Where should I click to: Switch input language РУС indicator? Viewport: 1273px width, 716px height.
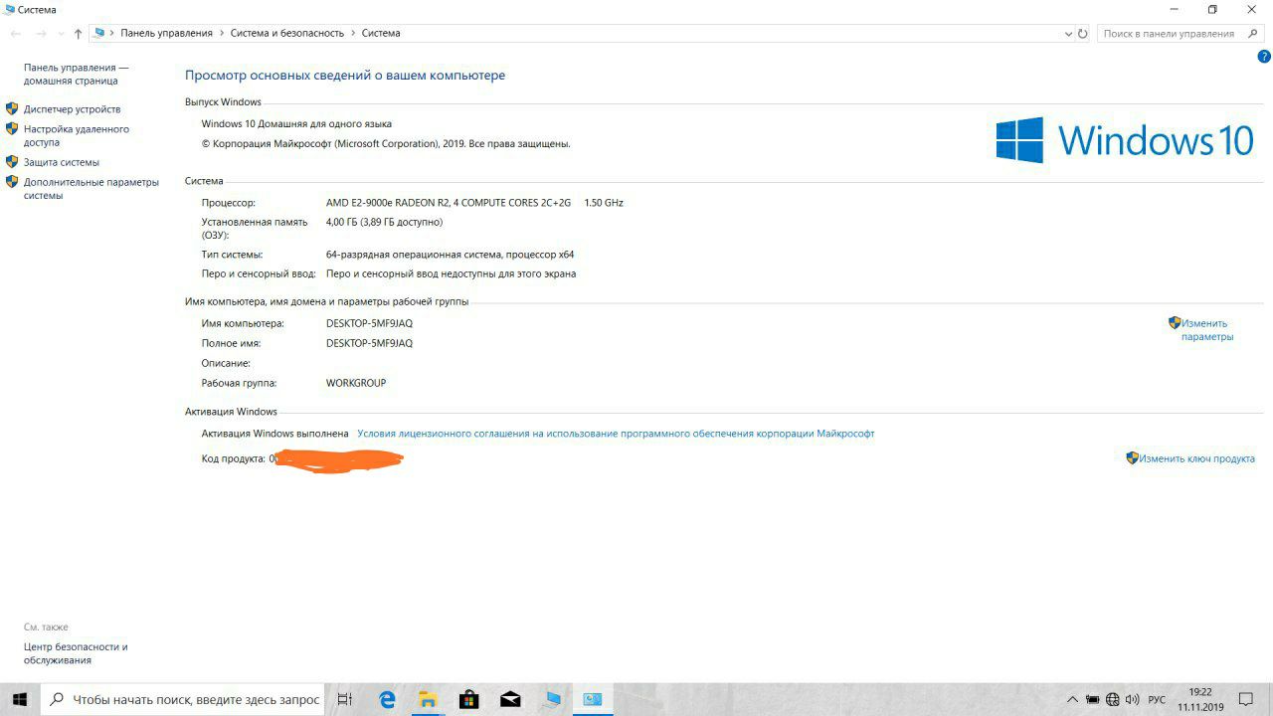click(1157, 700)
